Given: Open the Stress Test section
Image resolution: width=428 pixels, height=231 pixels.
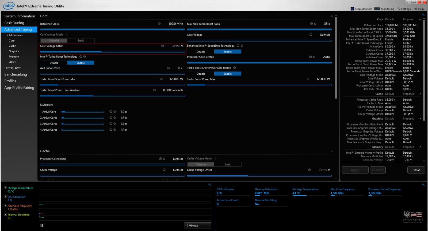Looking at the screenshot, I should (13, 68).
